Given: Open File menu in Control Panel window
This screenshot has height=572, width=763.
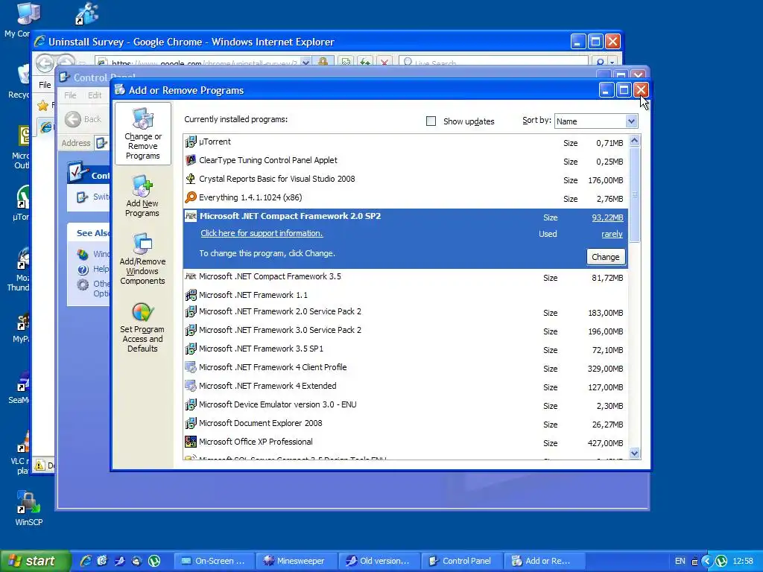Looking at the screenshot, I should (70, 95).
